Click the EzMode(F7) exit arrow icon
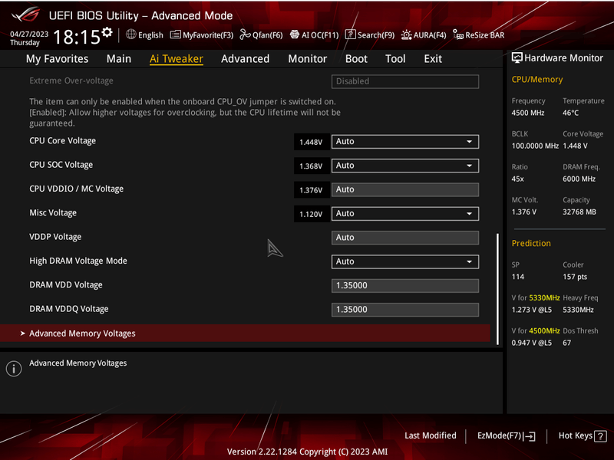 click(x=530, y=436)
